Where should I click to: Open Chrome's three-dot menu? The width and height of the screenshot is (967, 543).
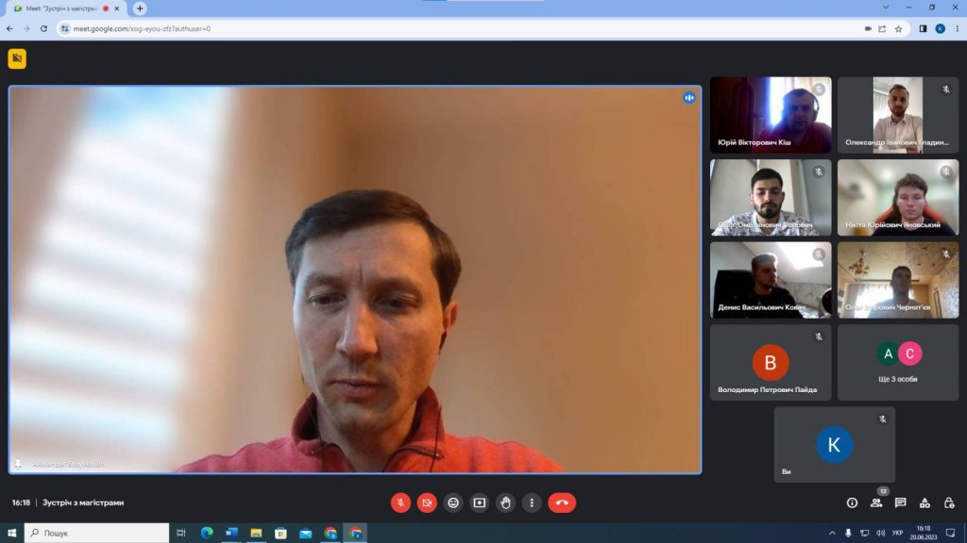point(958,28)
